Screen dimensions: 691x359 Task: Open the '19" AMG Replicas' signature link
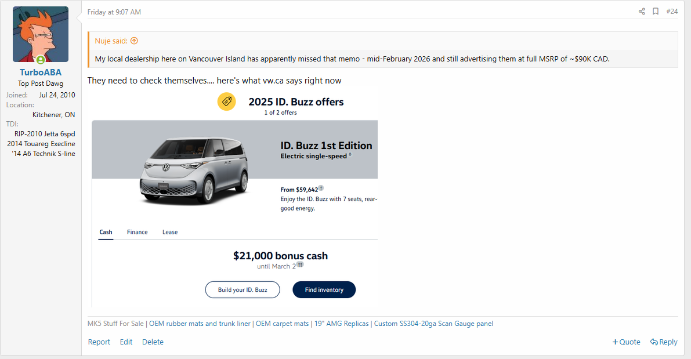[342, 323]
